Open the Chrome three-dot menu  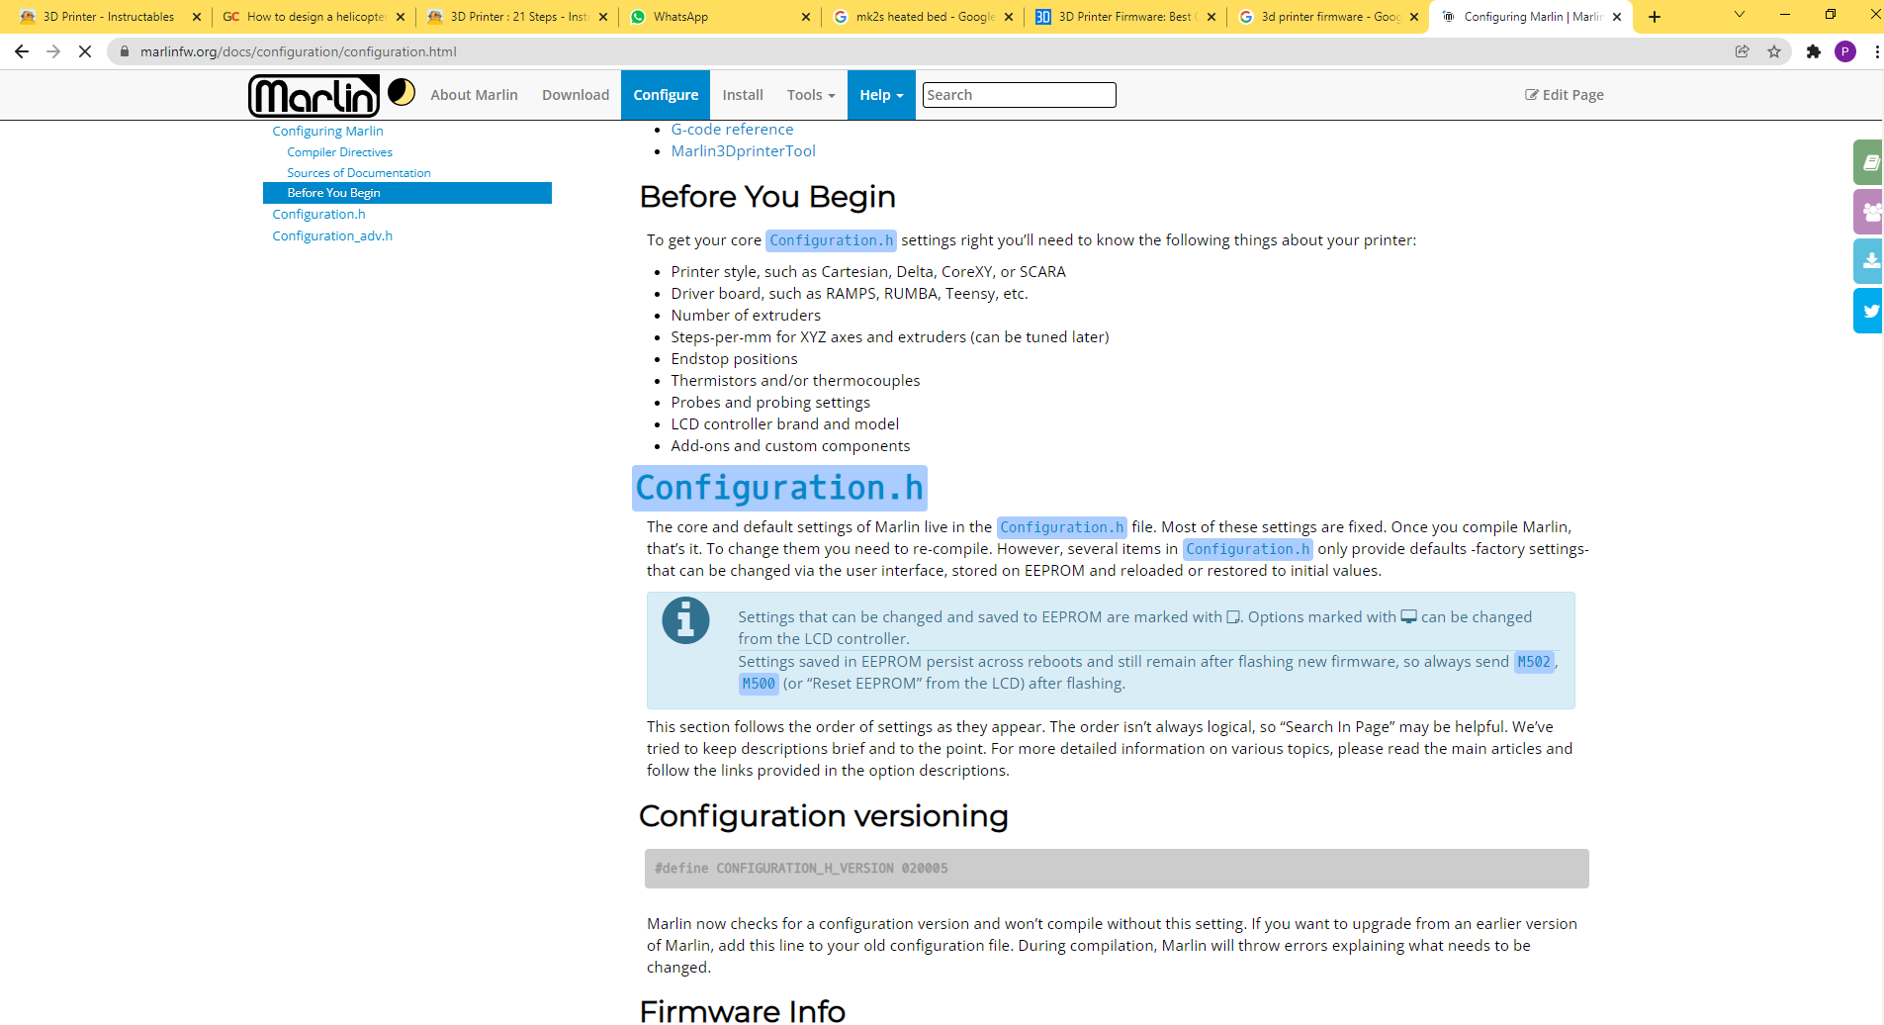(x=1876, y=51)
